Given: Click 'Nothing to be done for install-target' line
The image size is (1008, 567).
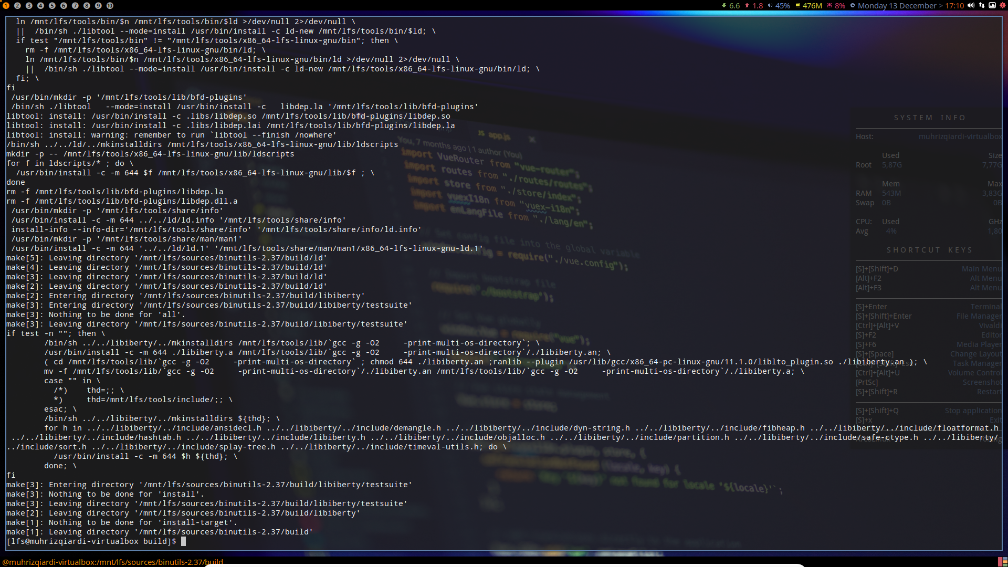Looking at the screenshot, I should pos(122,522).
